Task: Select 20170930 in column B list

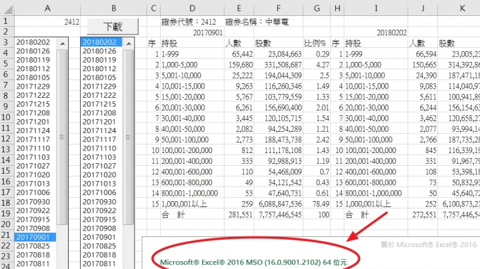Action: coord(99,202)
